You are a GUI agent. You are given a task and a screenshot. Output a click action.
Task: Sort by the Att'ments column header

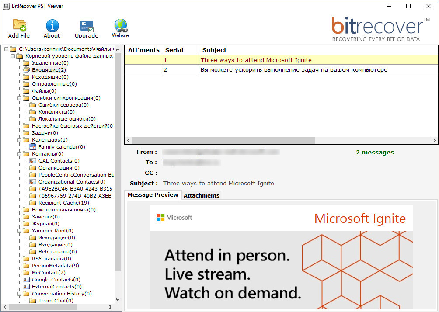[143, 50]
